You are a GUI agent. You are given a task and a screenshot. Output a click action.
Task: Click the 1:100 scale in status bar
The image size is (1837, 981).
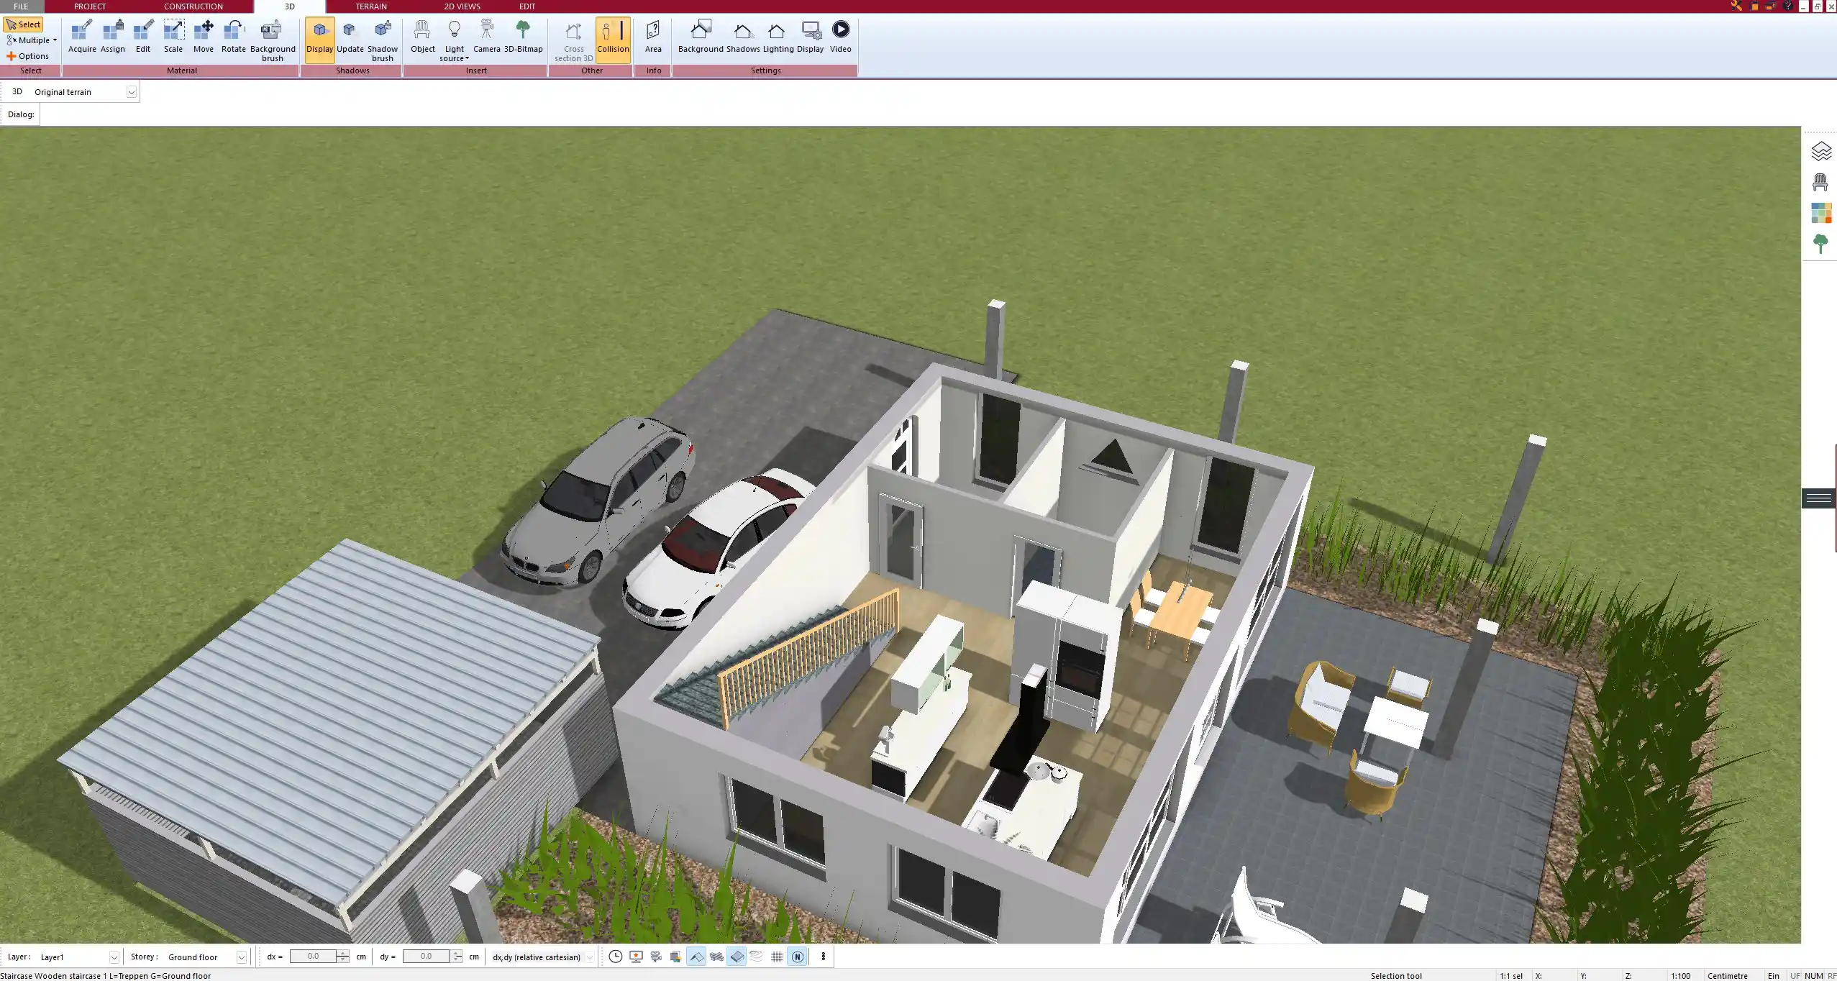click(1680, 976)
